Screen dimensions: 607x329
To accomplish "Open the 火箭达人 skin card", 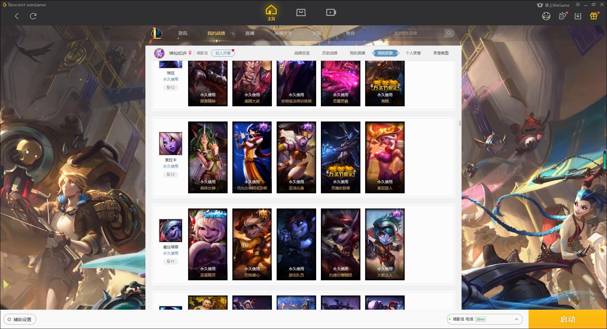I will click(x=385, y=244).
